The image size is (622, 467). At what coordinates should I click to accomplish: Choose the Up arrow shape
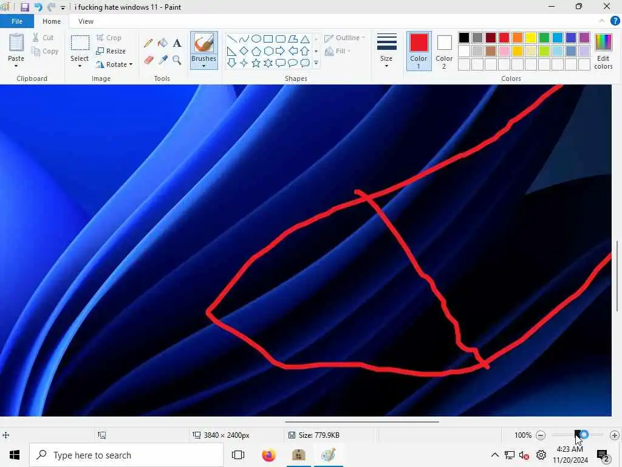pos(305,51)
